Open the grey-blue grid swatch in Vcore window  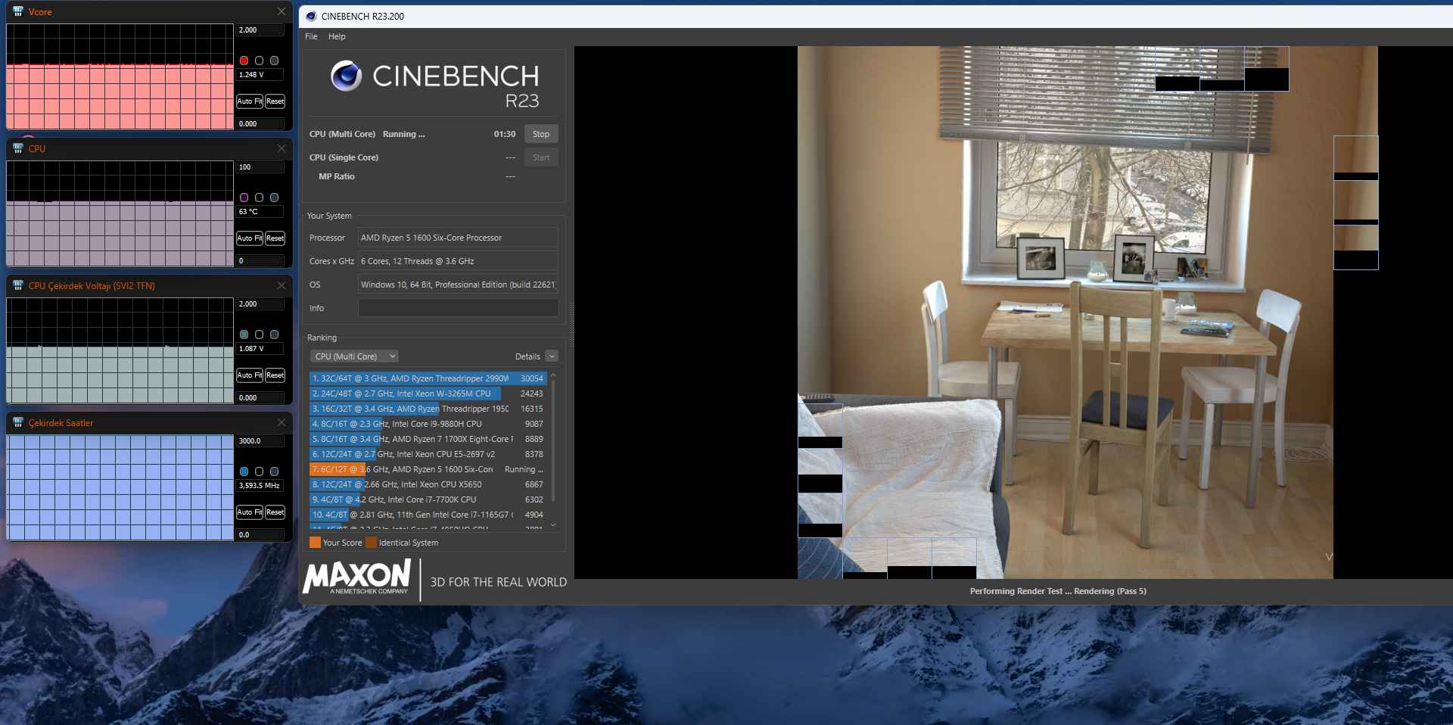click(274, 61)
